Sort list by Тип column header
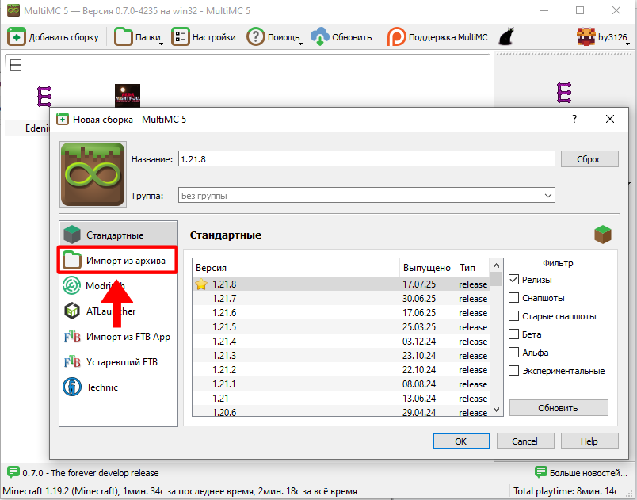The height and width of the screenshot is (500, 637). click(x=472, y=268)
